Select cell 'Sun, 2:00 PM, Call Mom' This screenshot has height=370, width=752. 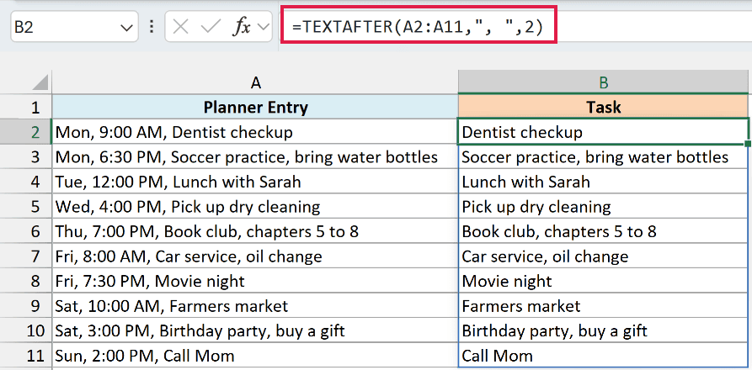255,356
